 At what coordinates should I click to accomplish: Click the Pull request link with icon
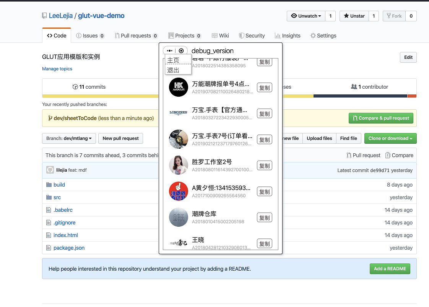(x=363, y=156)
